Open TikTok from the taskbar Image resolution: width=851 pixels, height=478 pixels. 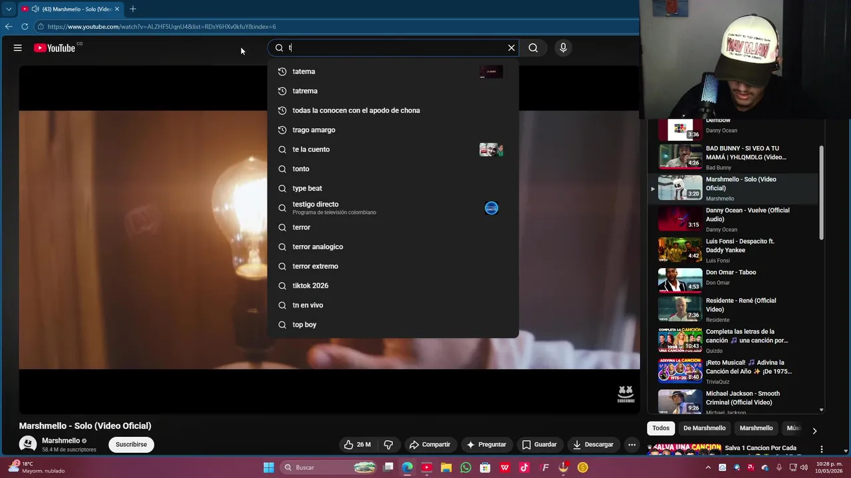[525, 467]
